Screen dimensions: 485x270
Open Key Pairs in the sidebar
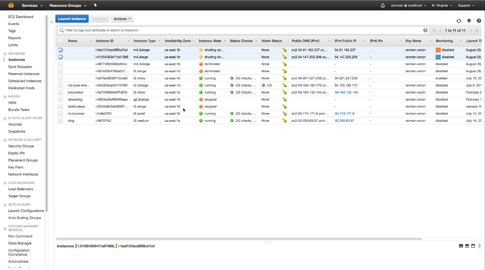tap(16, 167)
